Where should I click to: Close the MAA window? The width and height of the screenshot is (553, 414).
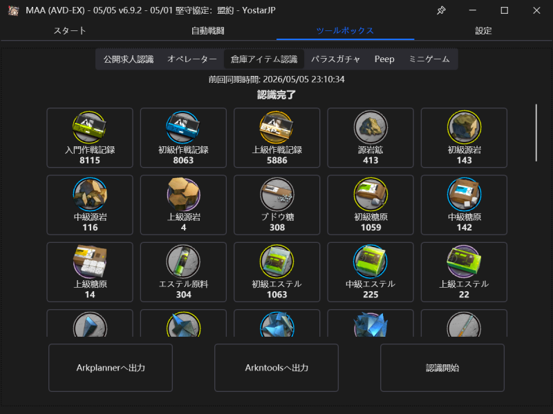click(536, 10)
